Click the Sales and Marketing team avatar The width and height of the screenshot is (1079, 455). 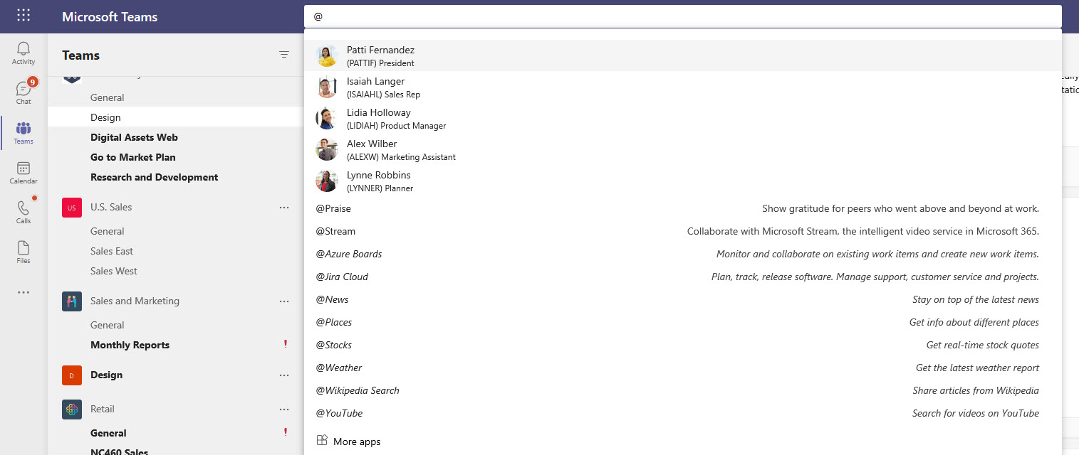[x=72, y=301]
